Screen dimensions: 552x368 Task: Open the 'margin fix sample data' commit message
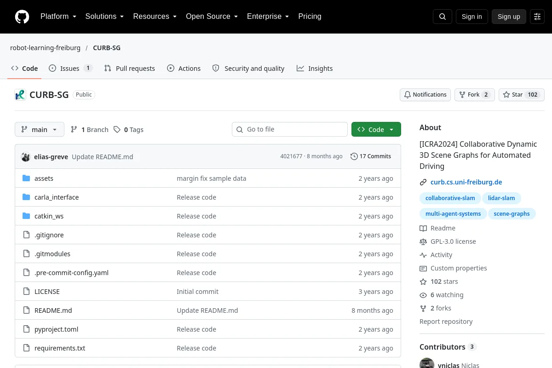212,178
